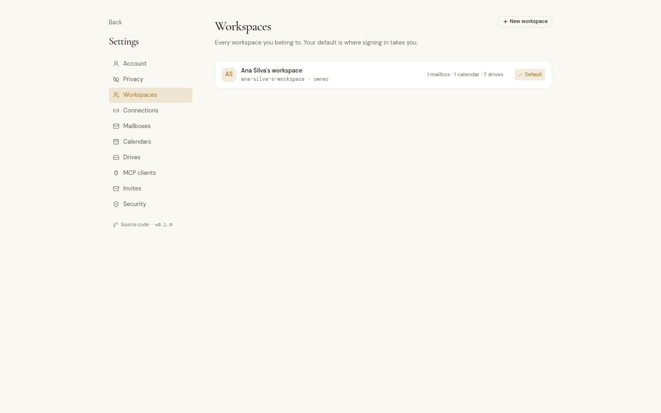Create a New workspace
The image size is (661, 413).
coord(525,22)
